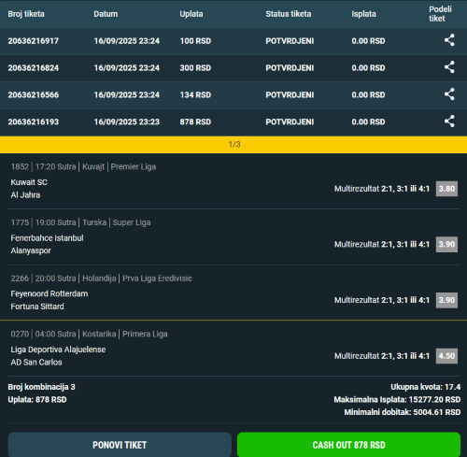Screen dimensions: 467x457
Task: Select the 134 RSD ticket row
Action: click(x=233, y=95)
